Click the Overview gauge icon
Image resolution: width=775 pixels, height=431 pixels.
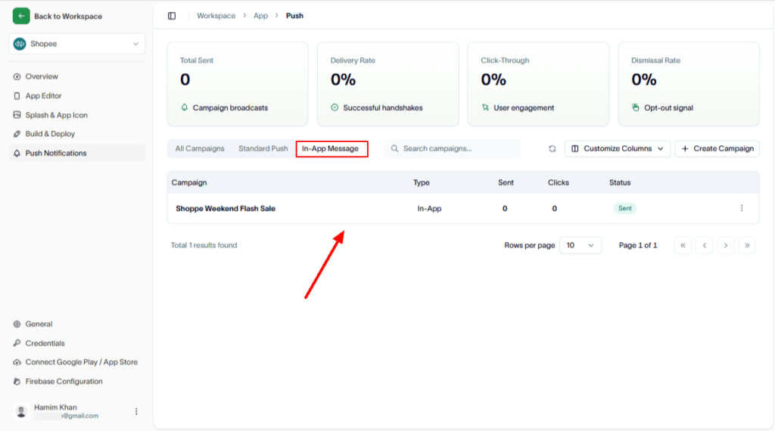tap(17, 76)
